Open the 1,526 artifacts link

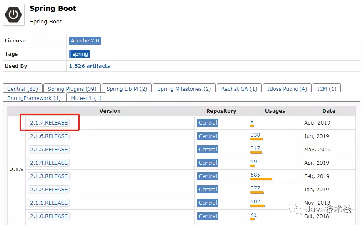(x=89, y=66)
